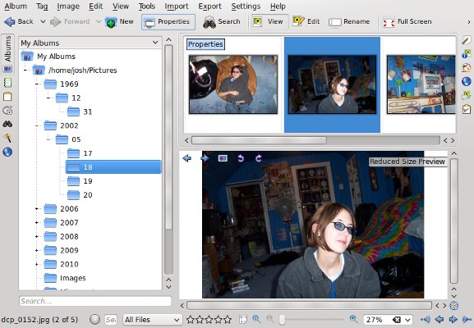Screen dimensions: 474x328
Task: Set rating filter to five stars
Action: point(228,320)
